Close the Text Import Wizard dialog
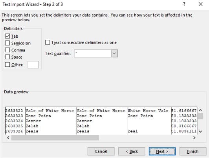This screenshot has height=158, width=209. pos(200,4)
